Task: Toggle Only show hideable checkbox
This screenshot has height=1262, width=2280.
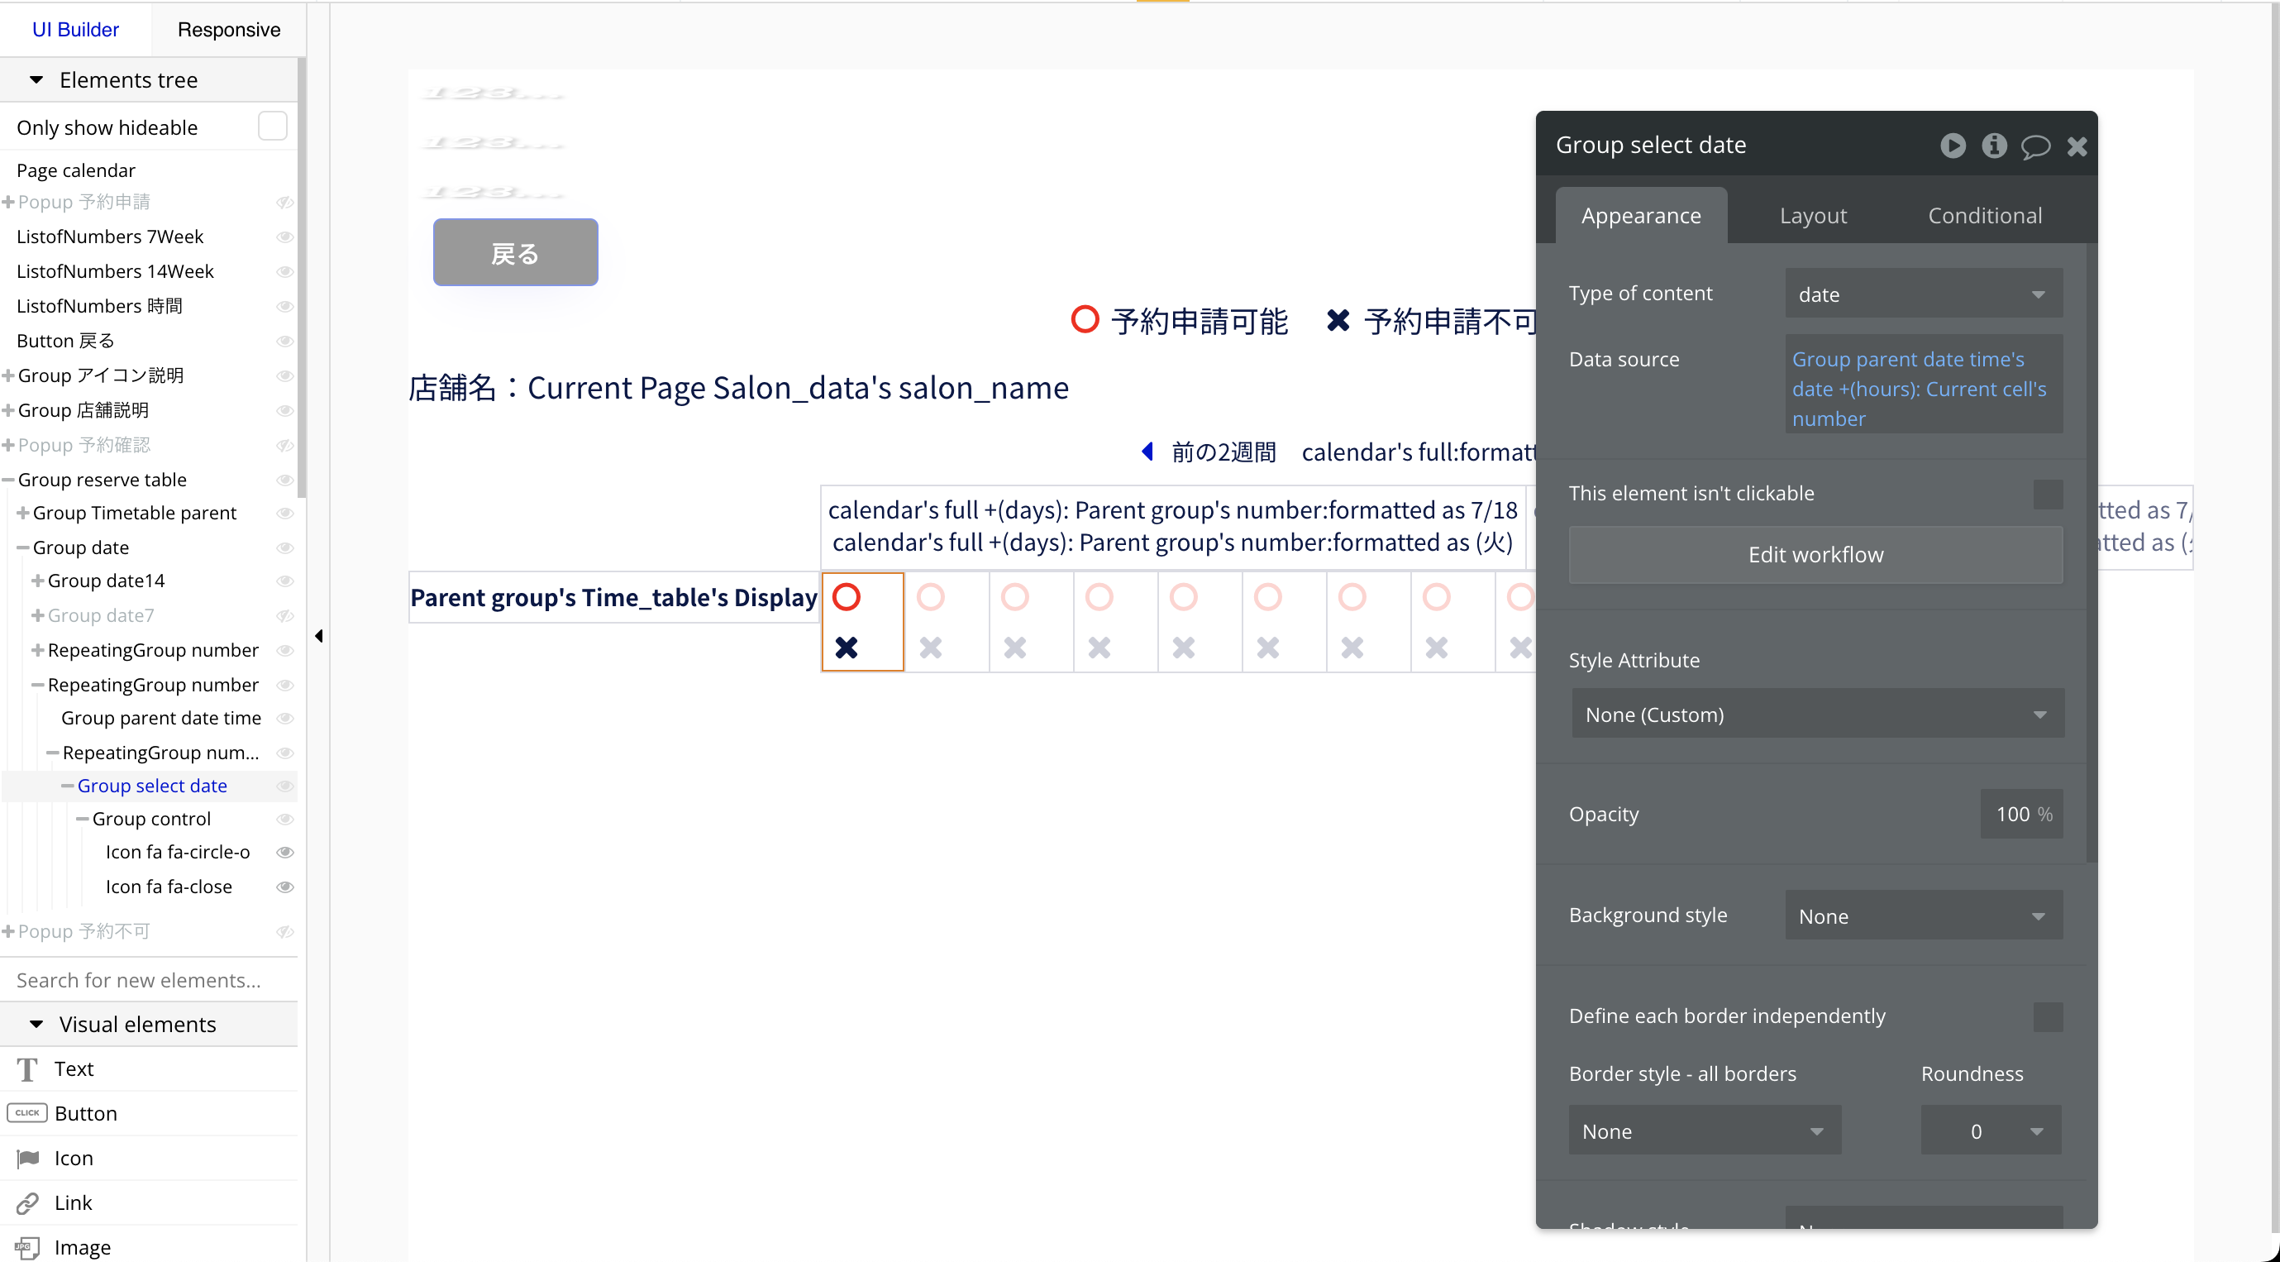Action: pyautogui.click(x=272, y=127)
